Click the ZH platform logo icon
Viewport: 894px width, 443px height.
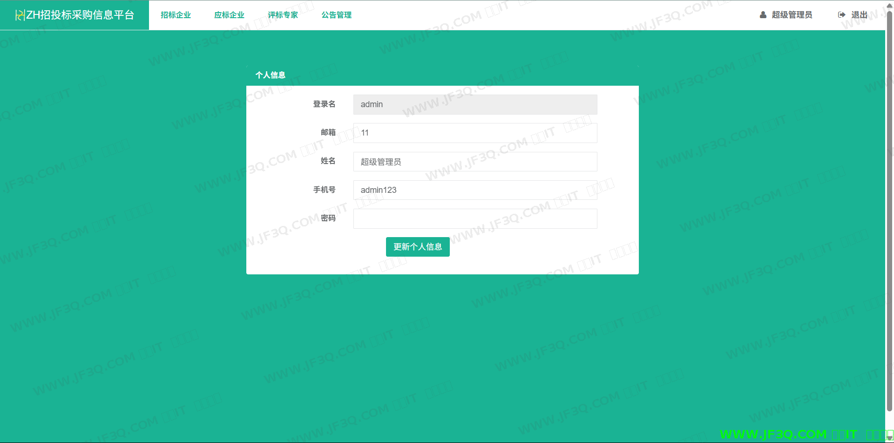pyautogui.click(x=20, y=15)
